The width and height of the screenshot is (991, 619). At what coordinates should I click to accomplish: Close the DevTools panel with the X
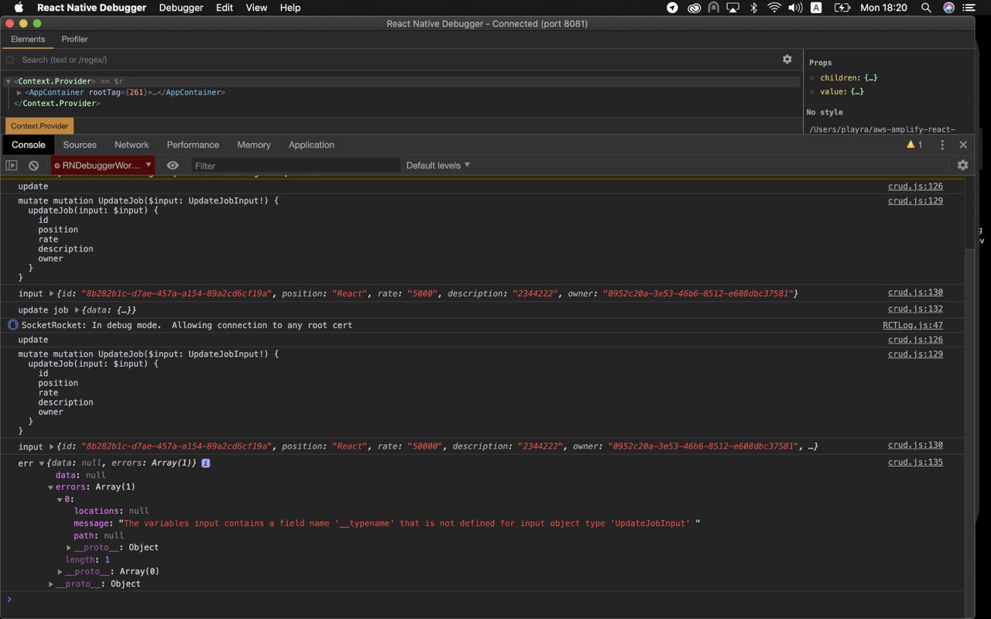click(963, 145)
